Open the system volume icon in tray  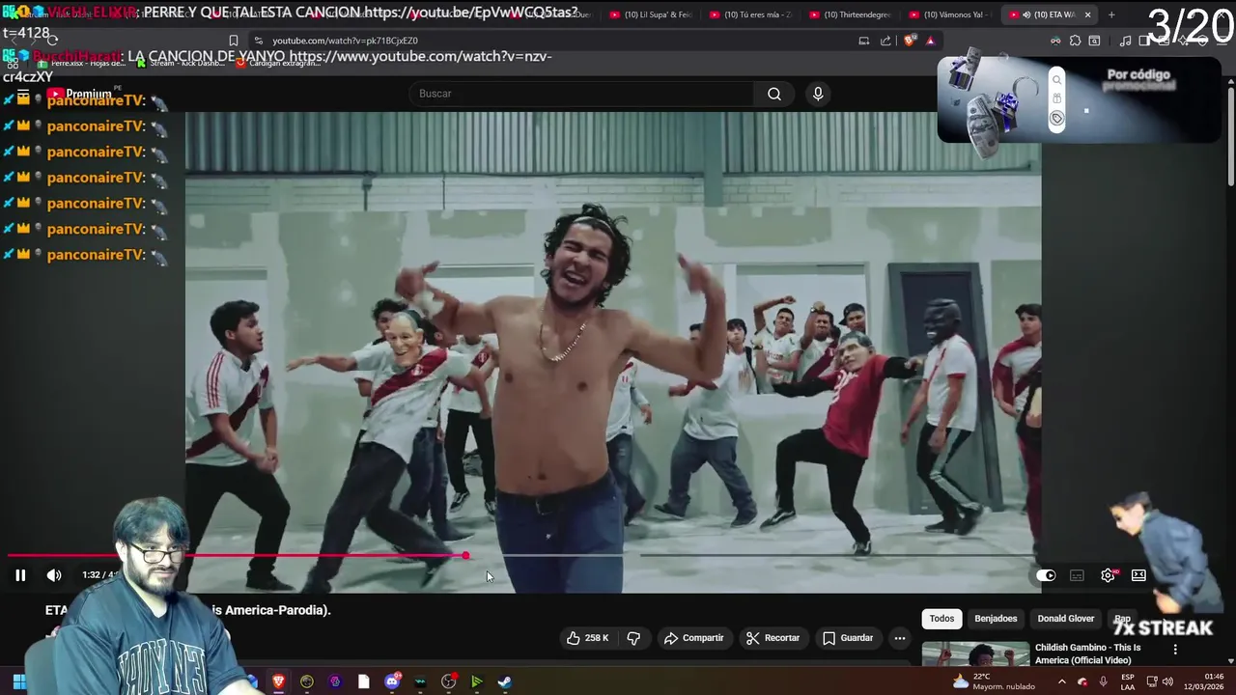[x=1167, y=681]
